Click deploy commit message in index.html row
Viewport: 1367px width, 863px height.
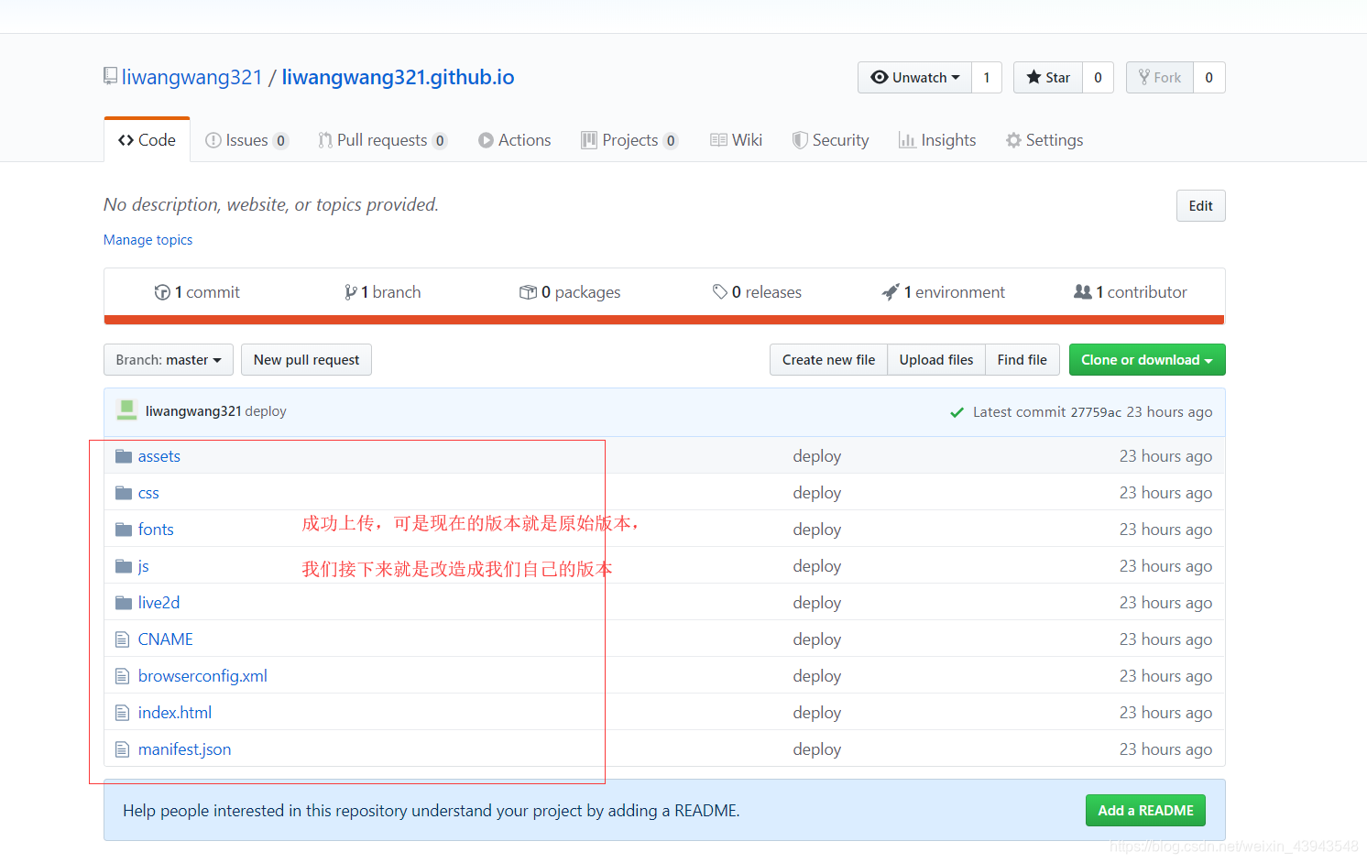click(x=817, y=713)
